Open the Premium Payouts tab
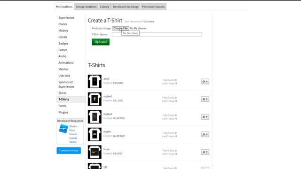 coord(153,7)
